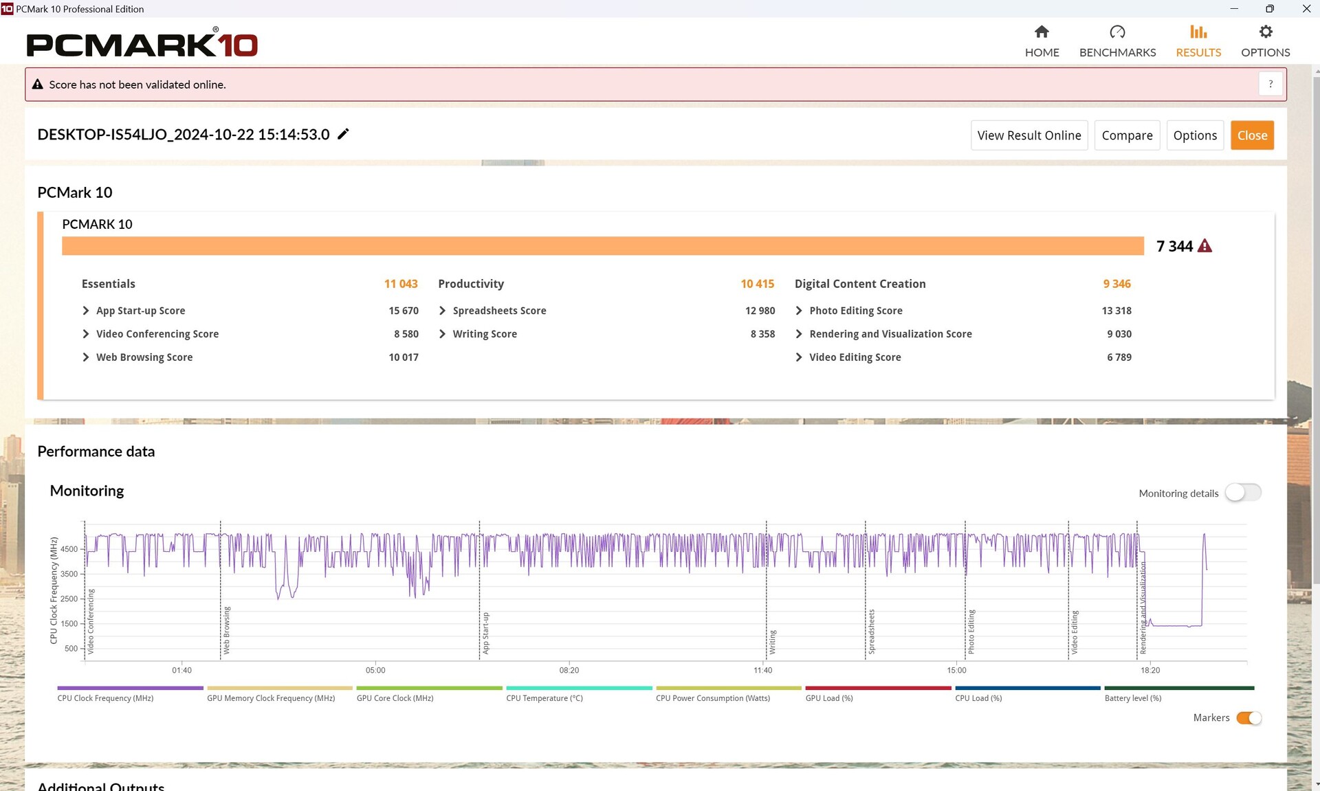Viewport: 1320px width, 791px height.
Task: Click overall score 7 344
Action: (x=1174, y=246)
